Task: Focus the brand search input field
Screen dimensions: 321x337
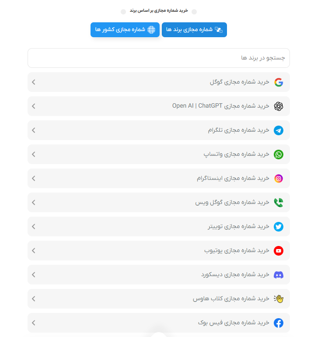Action: click(x=158, y=58)
